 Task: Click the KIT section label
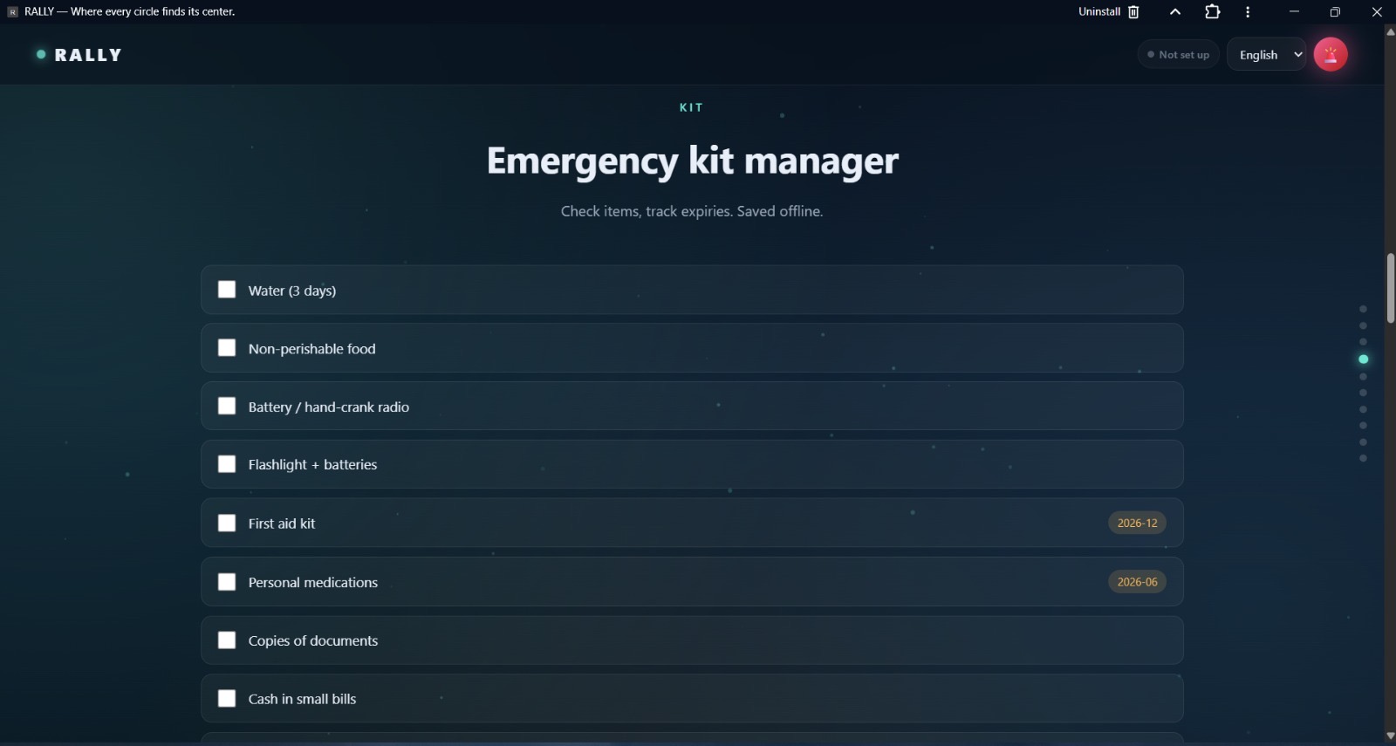point(692,107)
